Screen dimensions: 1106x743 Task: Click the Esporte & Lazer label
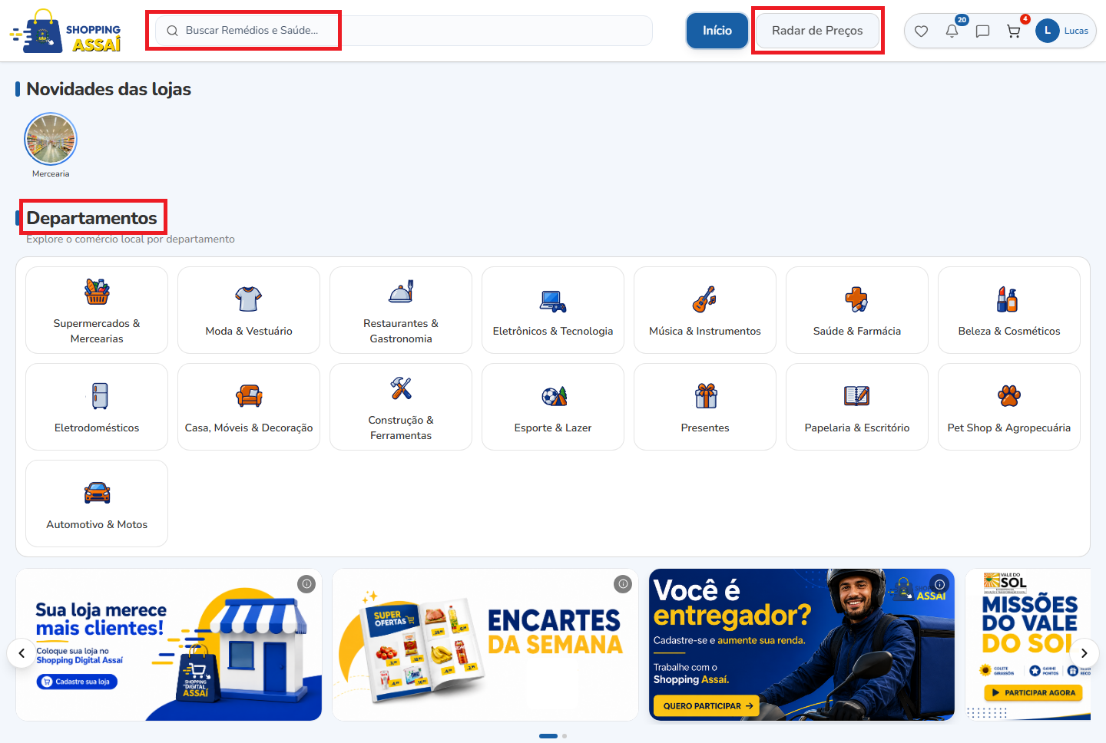pyautogui.click(x=553, y=428)
